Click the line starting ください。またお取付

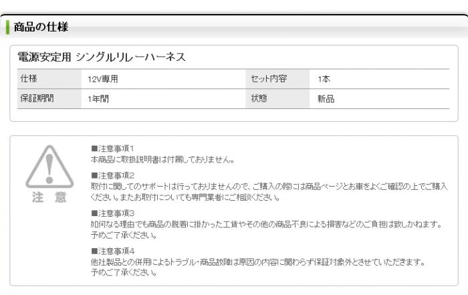185,197
